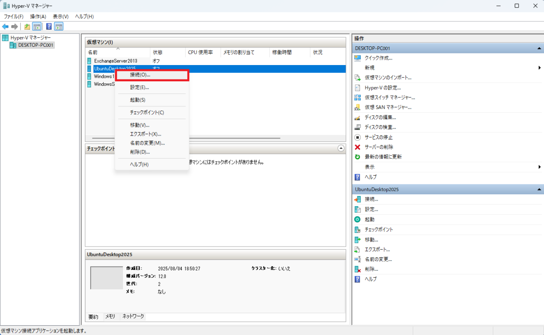
Task: Choose 起動(S) in context menu
Action: 152,100
